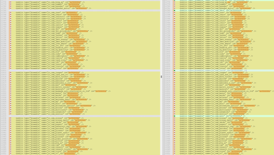Click the splitter handle between the diff panes

(x=161, y=77)
